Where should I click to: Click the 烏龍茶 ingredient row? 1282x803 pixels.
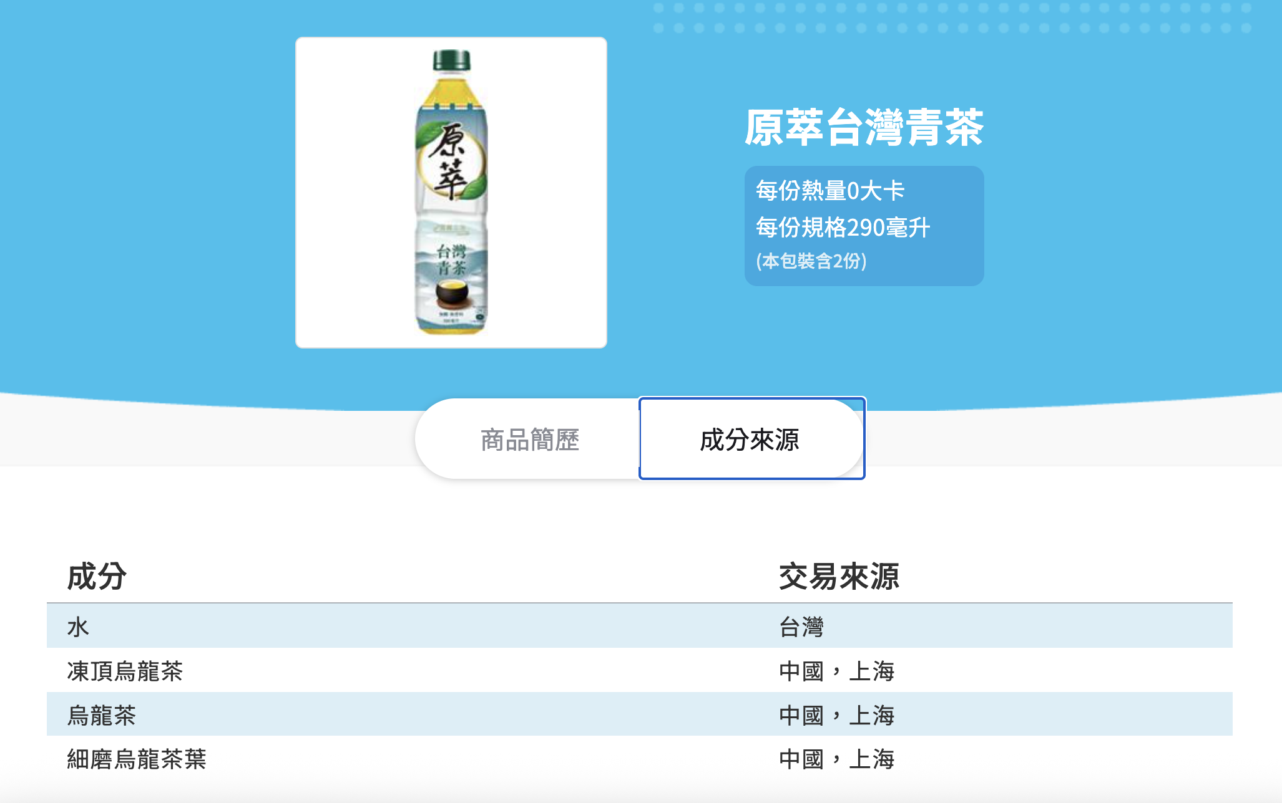[640, 714]
